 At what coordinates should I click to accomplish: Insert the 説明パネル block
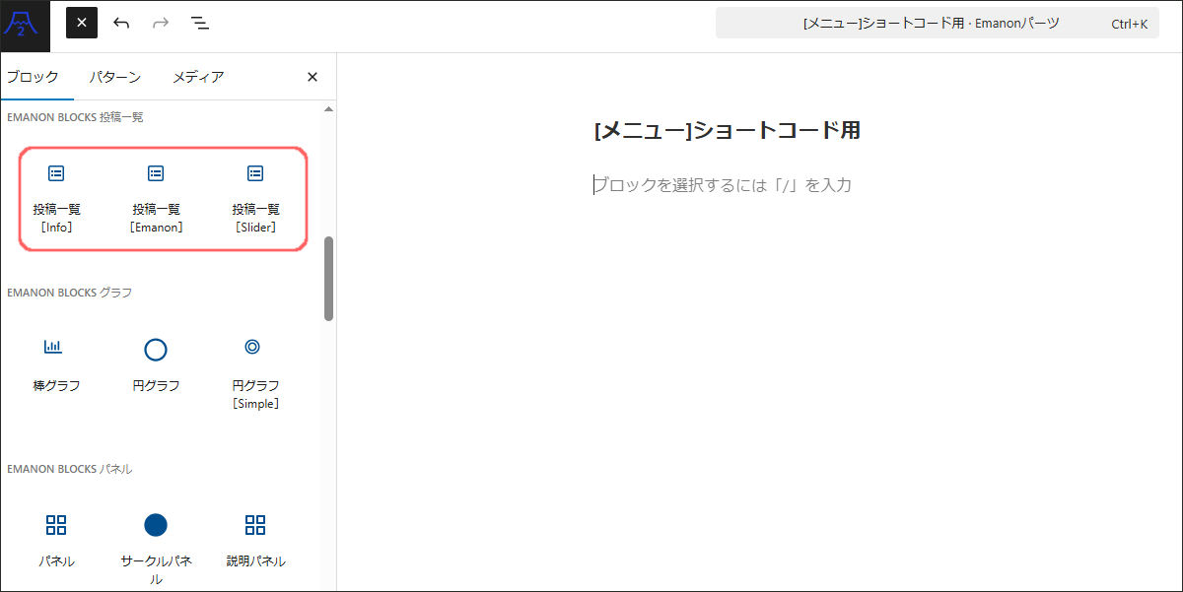click(255, 541)
